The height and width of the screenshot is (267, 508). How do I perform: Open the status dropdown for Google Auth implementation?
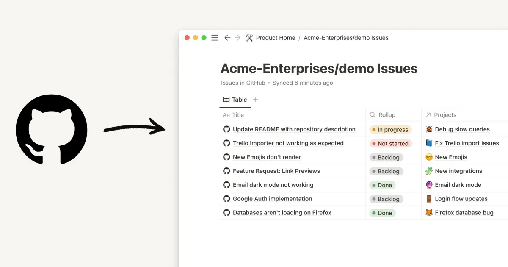386,199
